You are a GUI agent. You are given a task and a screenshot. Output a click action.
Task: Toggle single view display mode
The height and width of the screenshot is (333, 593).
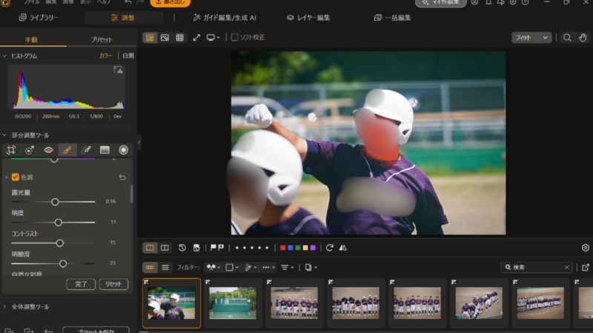150,248
